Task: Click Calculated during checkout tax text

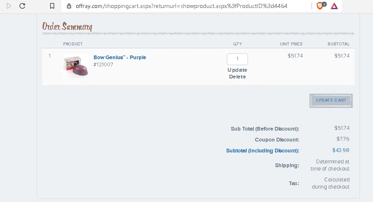Action: click(x=330, y=183)
